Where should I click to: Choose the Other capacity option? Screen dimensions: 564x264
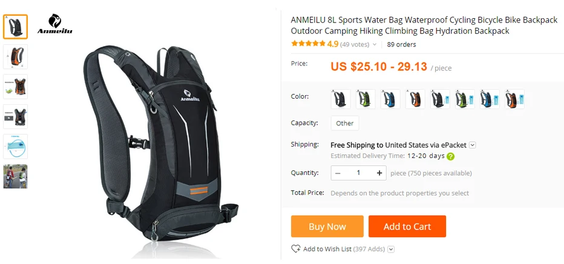pyautogui.click(x=344, y=123)
